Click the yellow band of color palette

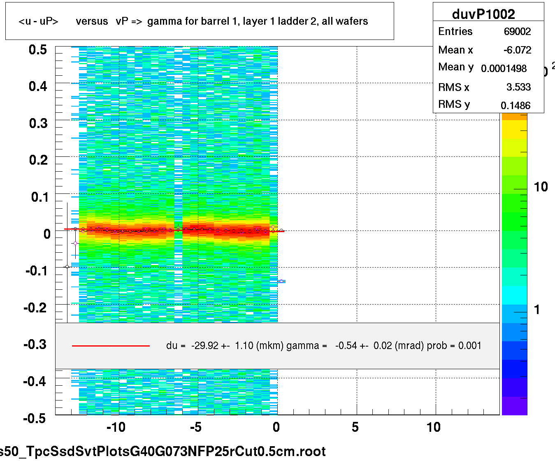(x=514, y=130)
